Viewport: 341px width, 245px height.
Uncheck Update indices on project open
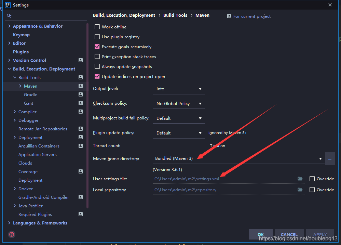click(x=97, y=76)
